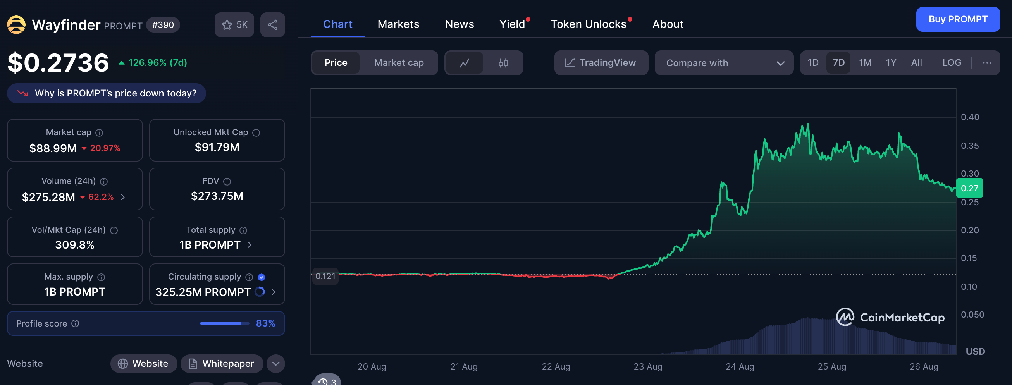Toggle LOG scale on chart
1012x385 pixels.
pyautogui.click(x=952, y=63)
